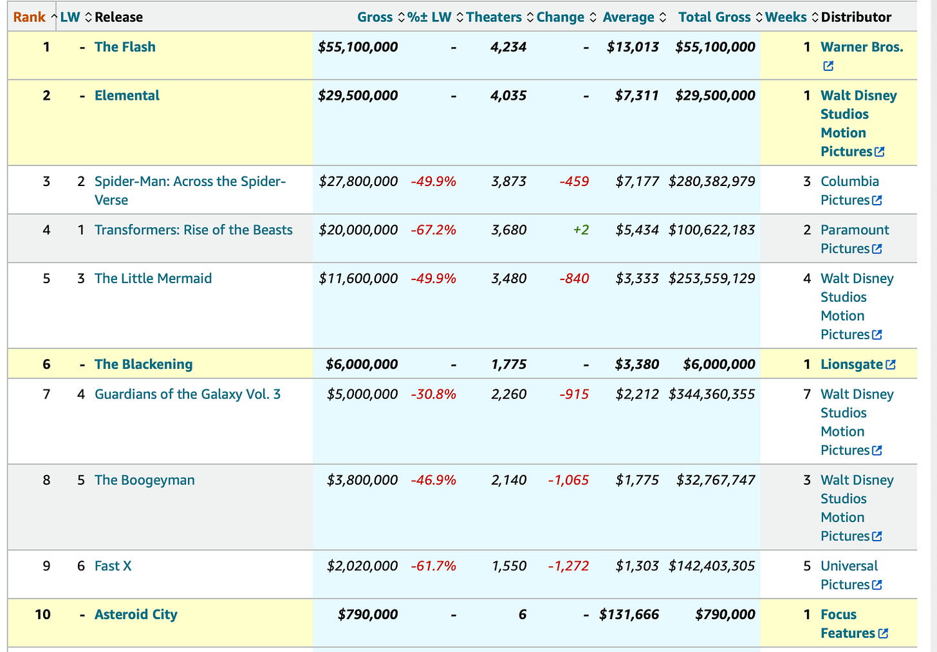The image size is (937, 652).
Task: Open Focus Features distributor link
Action: click(x=848, y=624)
